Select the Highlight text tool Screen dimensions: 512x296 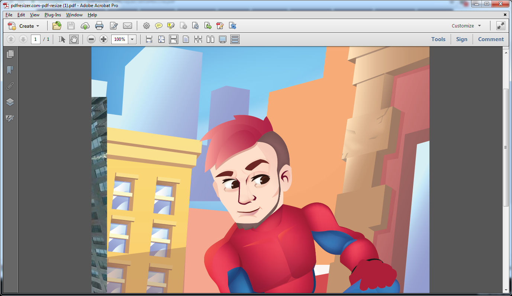171,26
